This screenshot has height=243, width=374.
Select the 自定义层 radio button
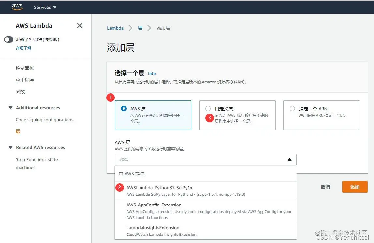coord(208,109)
